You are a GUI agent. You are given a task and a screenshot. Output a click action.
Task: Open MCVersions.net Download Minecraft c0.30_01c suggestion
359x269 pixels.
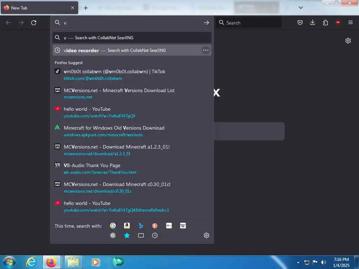coord(132,187)
